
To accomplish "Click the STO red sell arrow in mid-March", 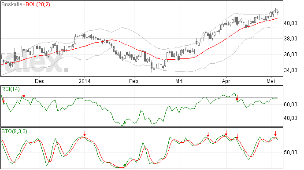I will tap(208, 134).
